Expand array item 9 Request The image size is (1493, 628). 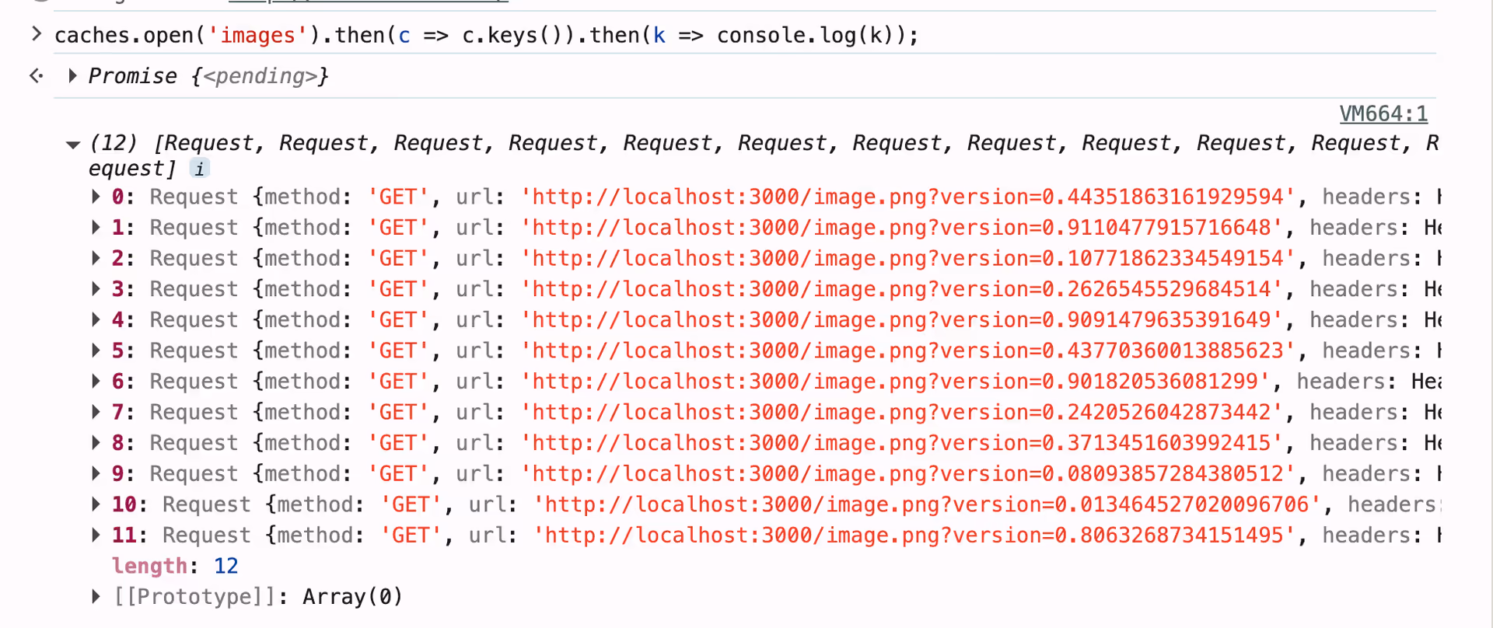(96, 473)
